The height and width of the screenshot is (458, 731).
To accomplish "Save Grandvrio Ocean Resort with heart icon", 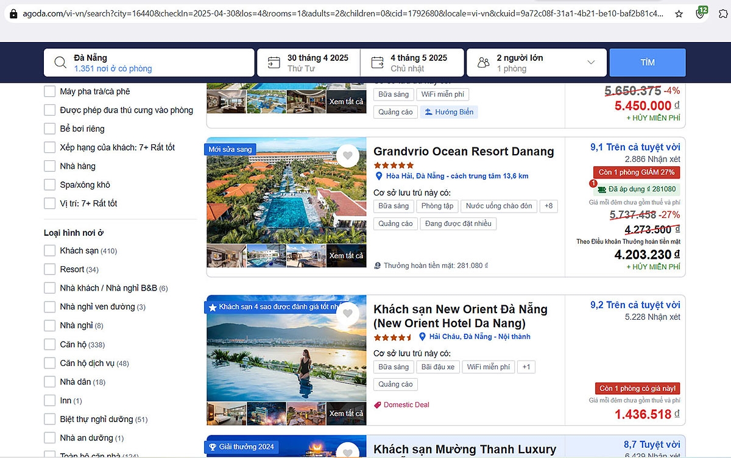I will click(347, 156).
